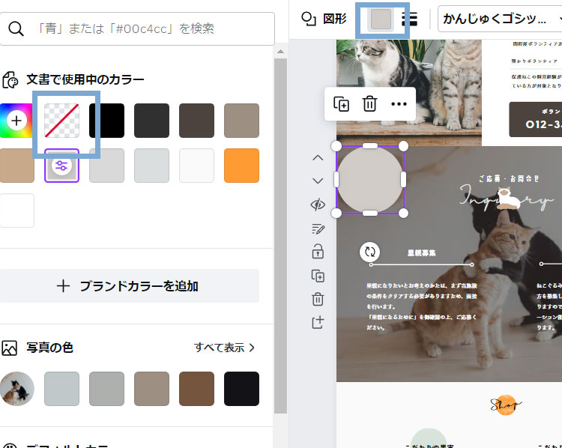Click the ご応募・お問合せ text on canvas
Image resolution: width=562 pixels, height=448 pixels.
tap(509, 178)
